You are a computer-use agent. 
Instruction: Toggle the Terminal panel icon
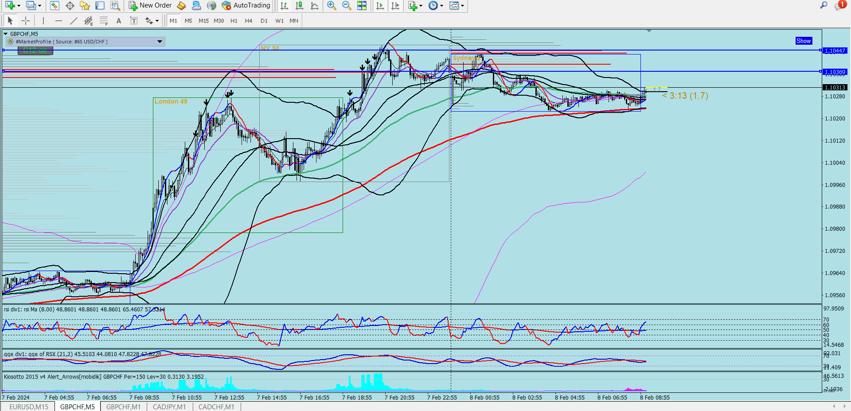tap(100, 5)
